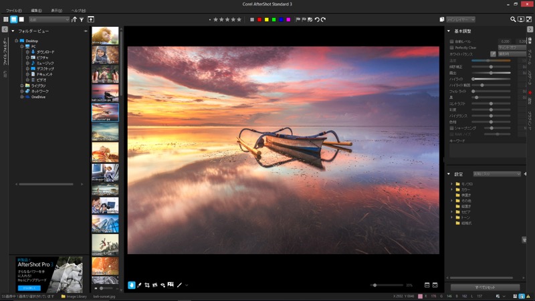This screenshot has height=301, width=535.
Task: Open the Help menu
Action: 78,11
